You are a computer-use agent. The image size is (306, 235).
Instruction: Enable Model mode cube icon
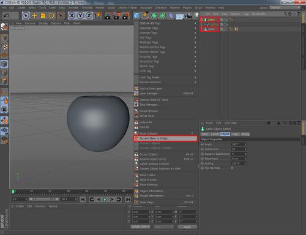pos(4,64)
